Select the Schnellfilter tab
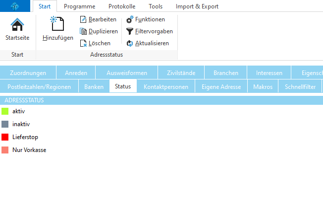Viewport: 323px width, 224px height. [x=300, y=87]
